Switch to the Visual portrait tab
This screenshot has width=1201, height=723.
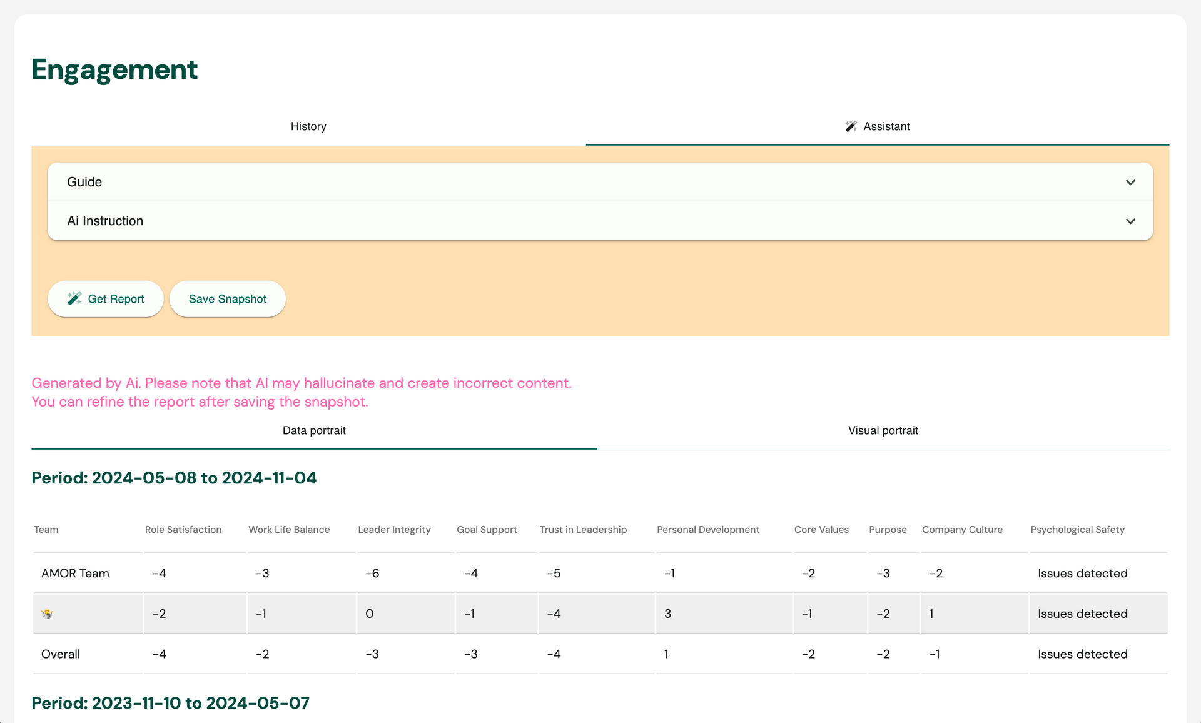click(x=883, y=430)
